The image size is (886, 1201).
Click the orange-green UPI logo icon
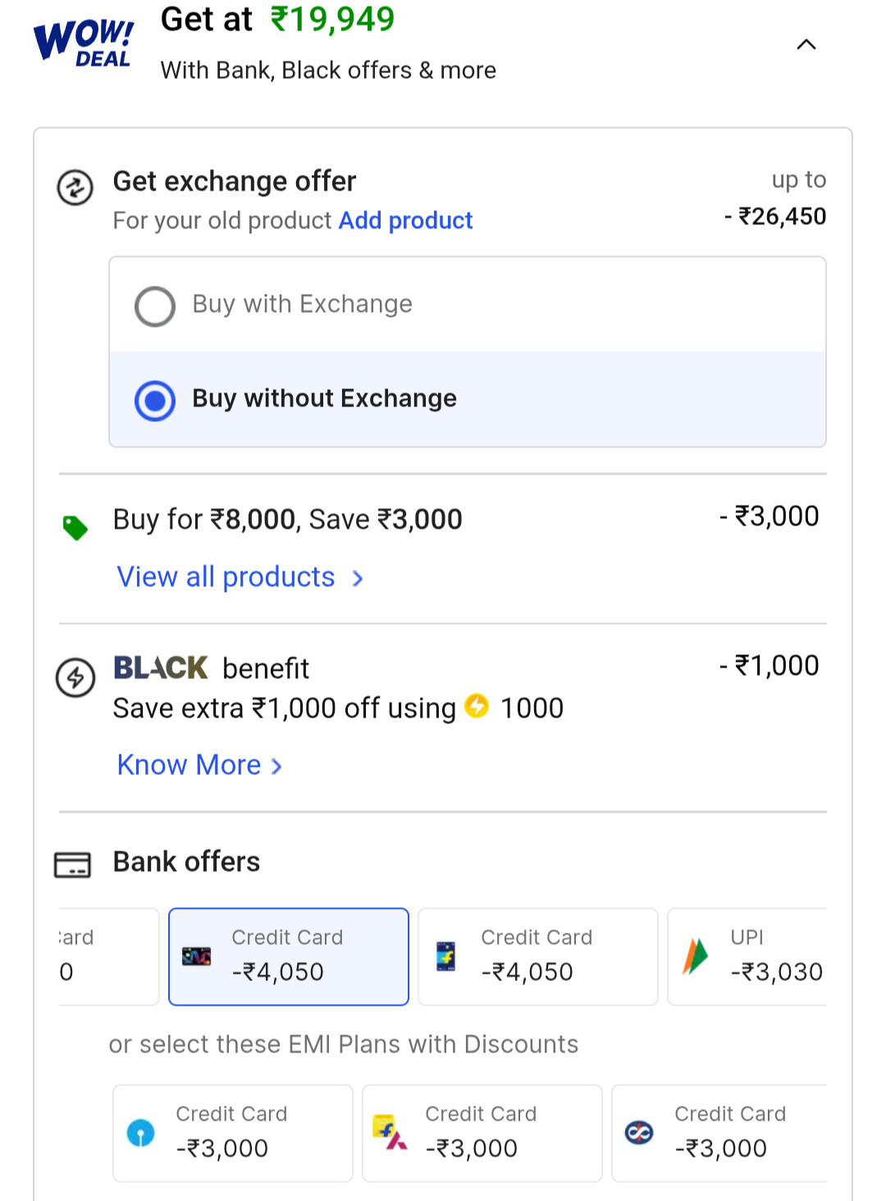click(695, 956)
